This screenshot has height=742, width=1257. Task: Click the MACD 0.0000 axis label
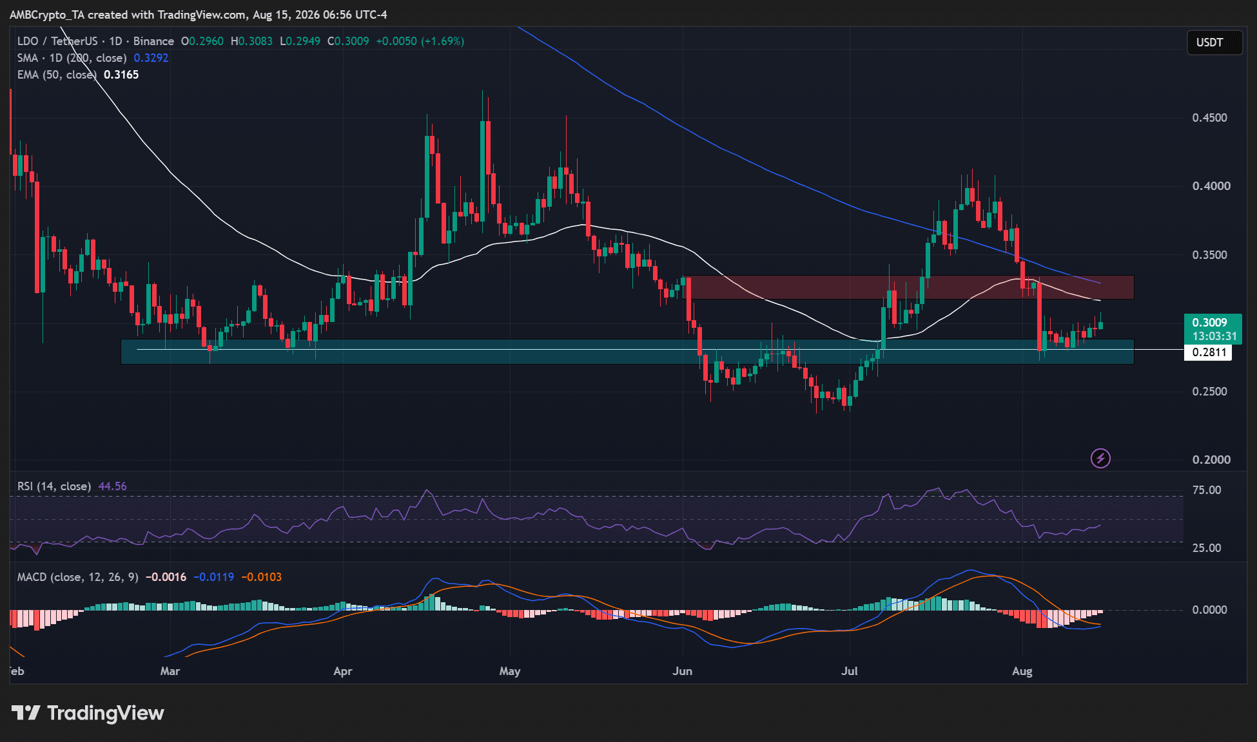(x=1209, y=610)
